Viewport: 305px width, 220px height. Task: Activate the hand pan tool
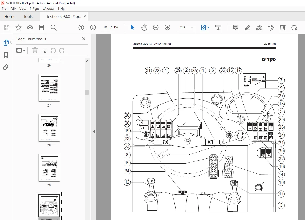[144, 27]
